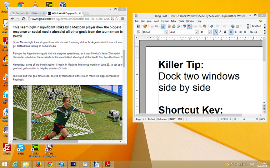Toggle Italic formatting in Writer
The image size is (270, 168).
220,32
